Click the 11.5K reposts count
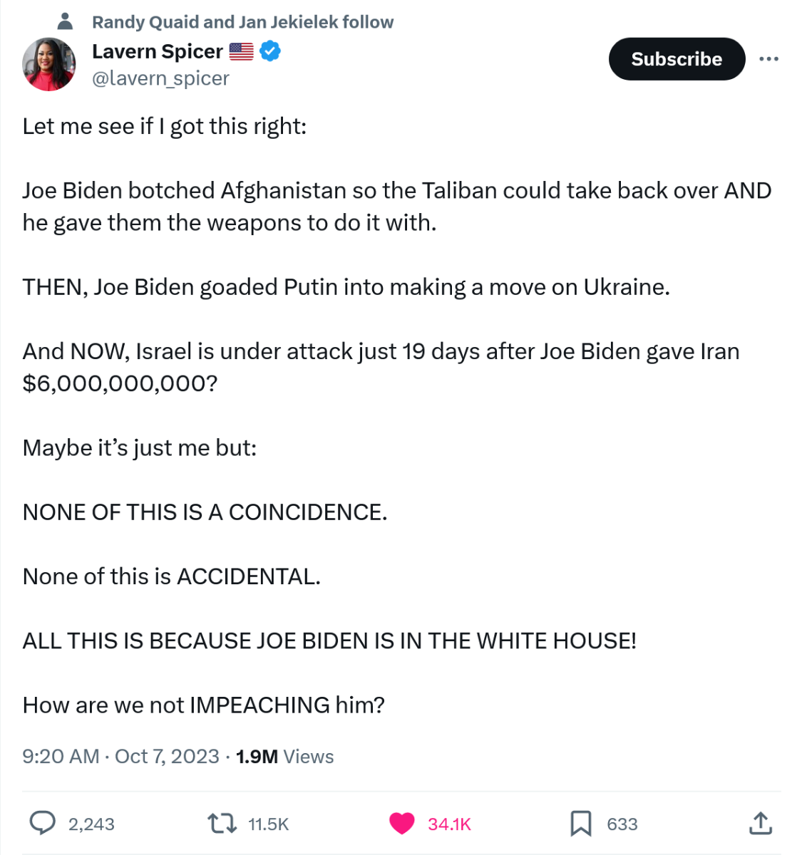The image size is (802, 855). pos(268,824)
